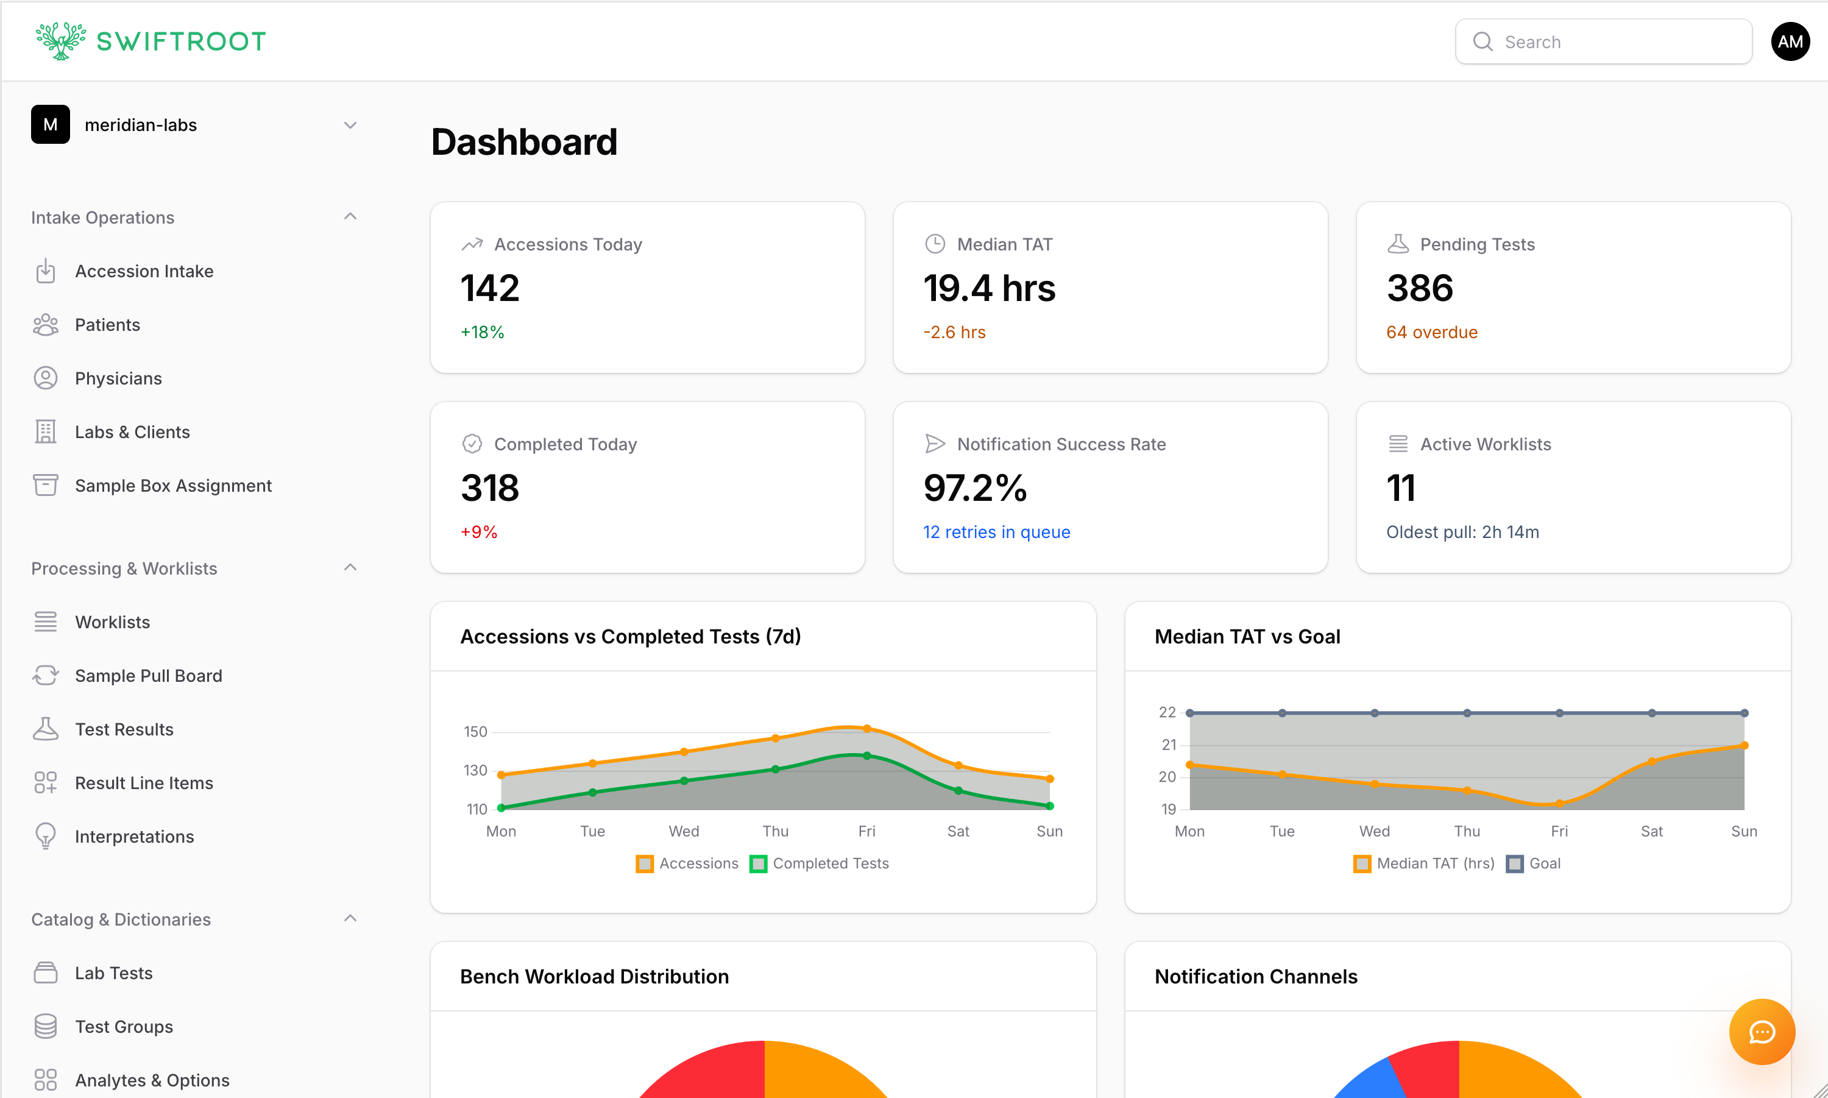The image size is (1828, 1098).
Task: Toggle Goal series in TAT legend
Action: click(1533, 863)
